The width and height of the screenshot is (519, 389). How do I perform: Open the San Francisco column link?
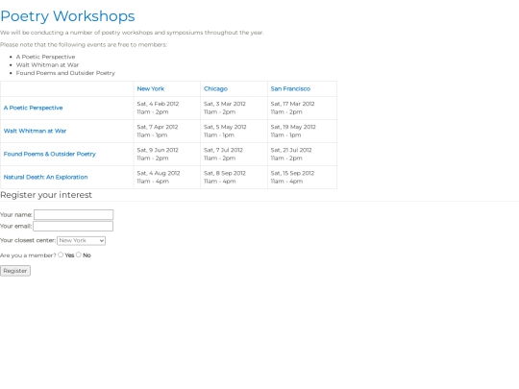click(x=290, y=88)
